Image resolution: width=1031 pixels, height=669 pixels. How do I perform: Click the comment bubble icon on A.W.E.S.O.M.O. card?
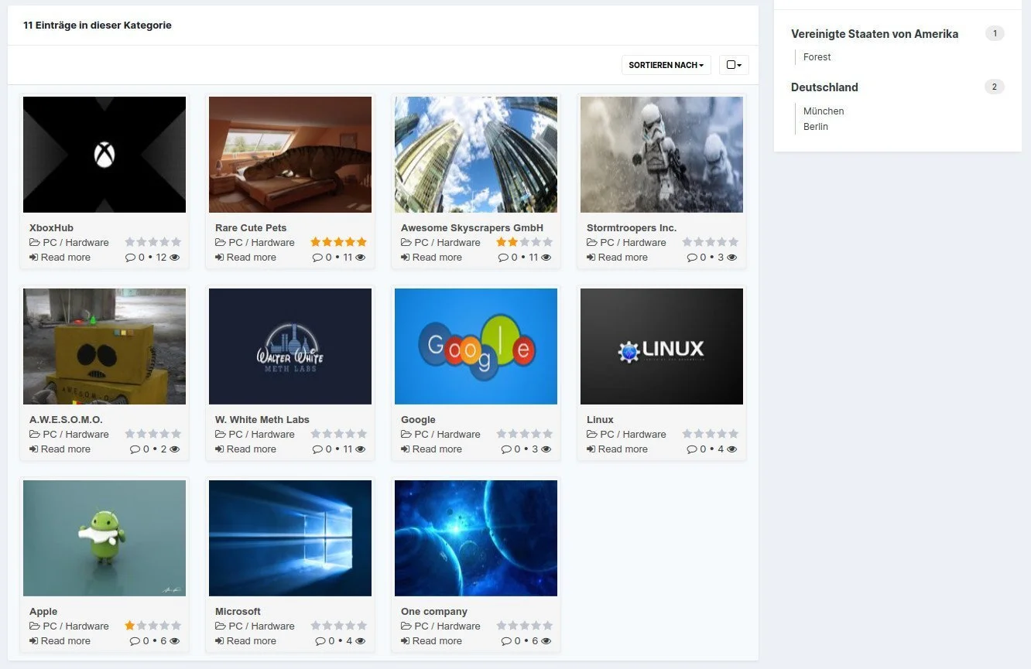tap(135, 449)
